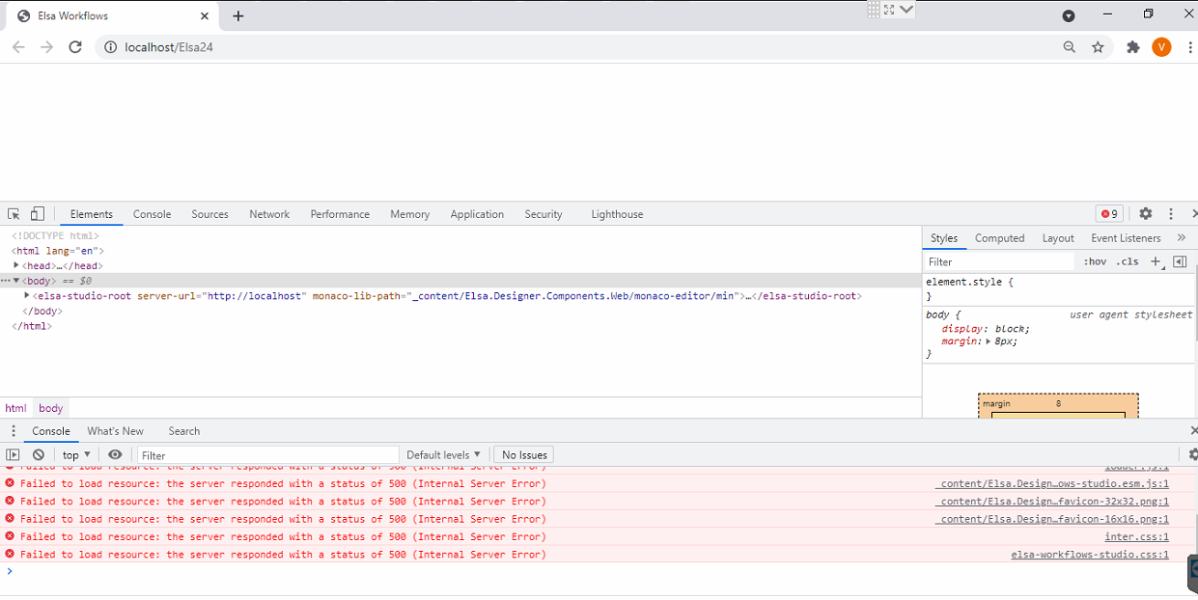Bookmark this page with the star icon
Screen dimensions: 1198x600
point(1098,47)
